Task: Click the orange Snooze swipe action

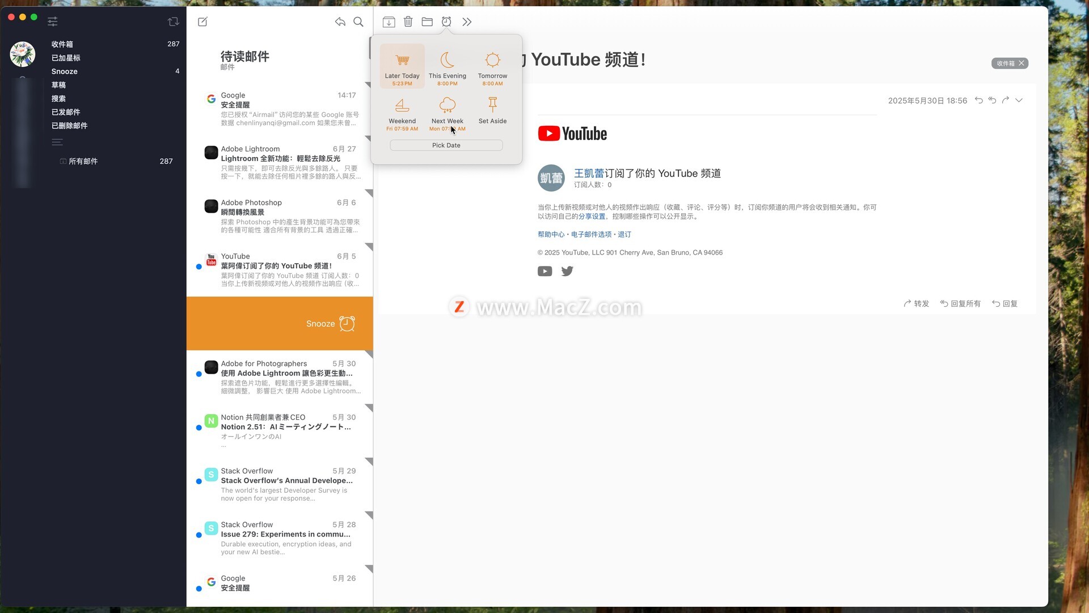Action: (x=280, y=324)
